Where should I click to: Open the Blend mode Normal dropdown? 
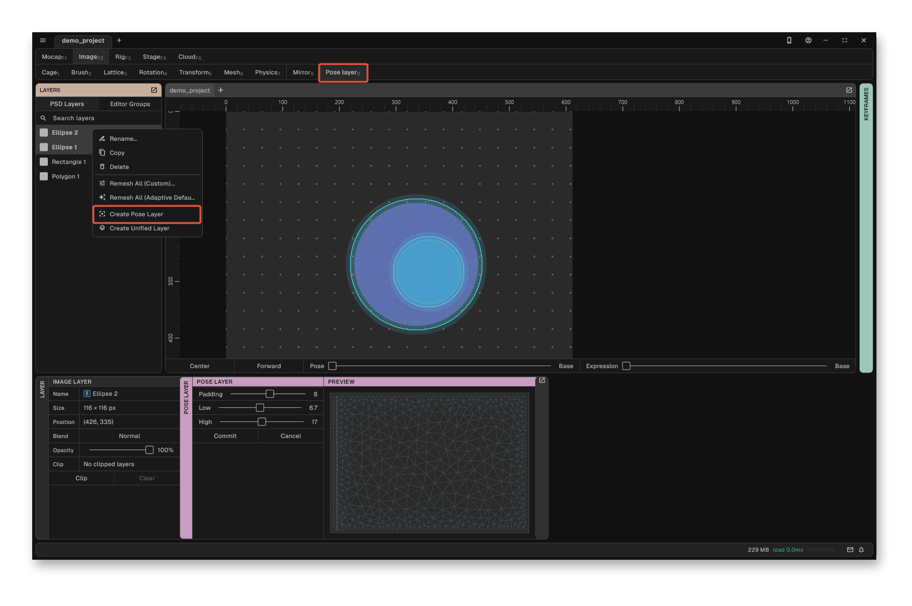[129, 436]
